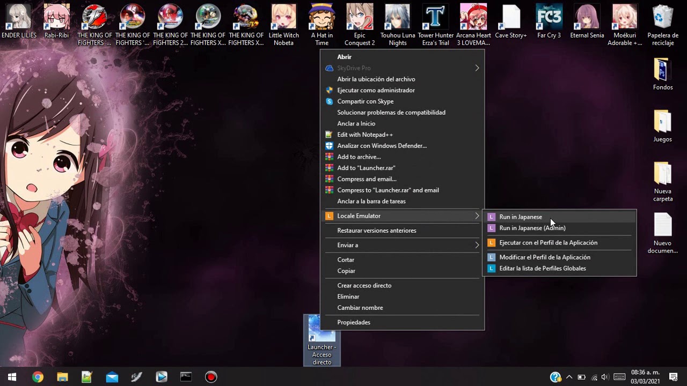
Task: Open File Explorer from the taskbar
Action: point(62,377)
